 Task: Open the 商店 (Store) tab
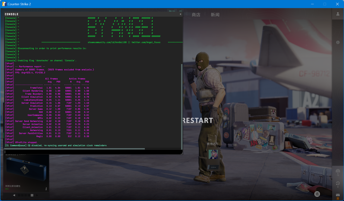(x=196, y=15)
